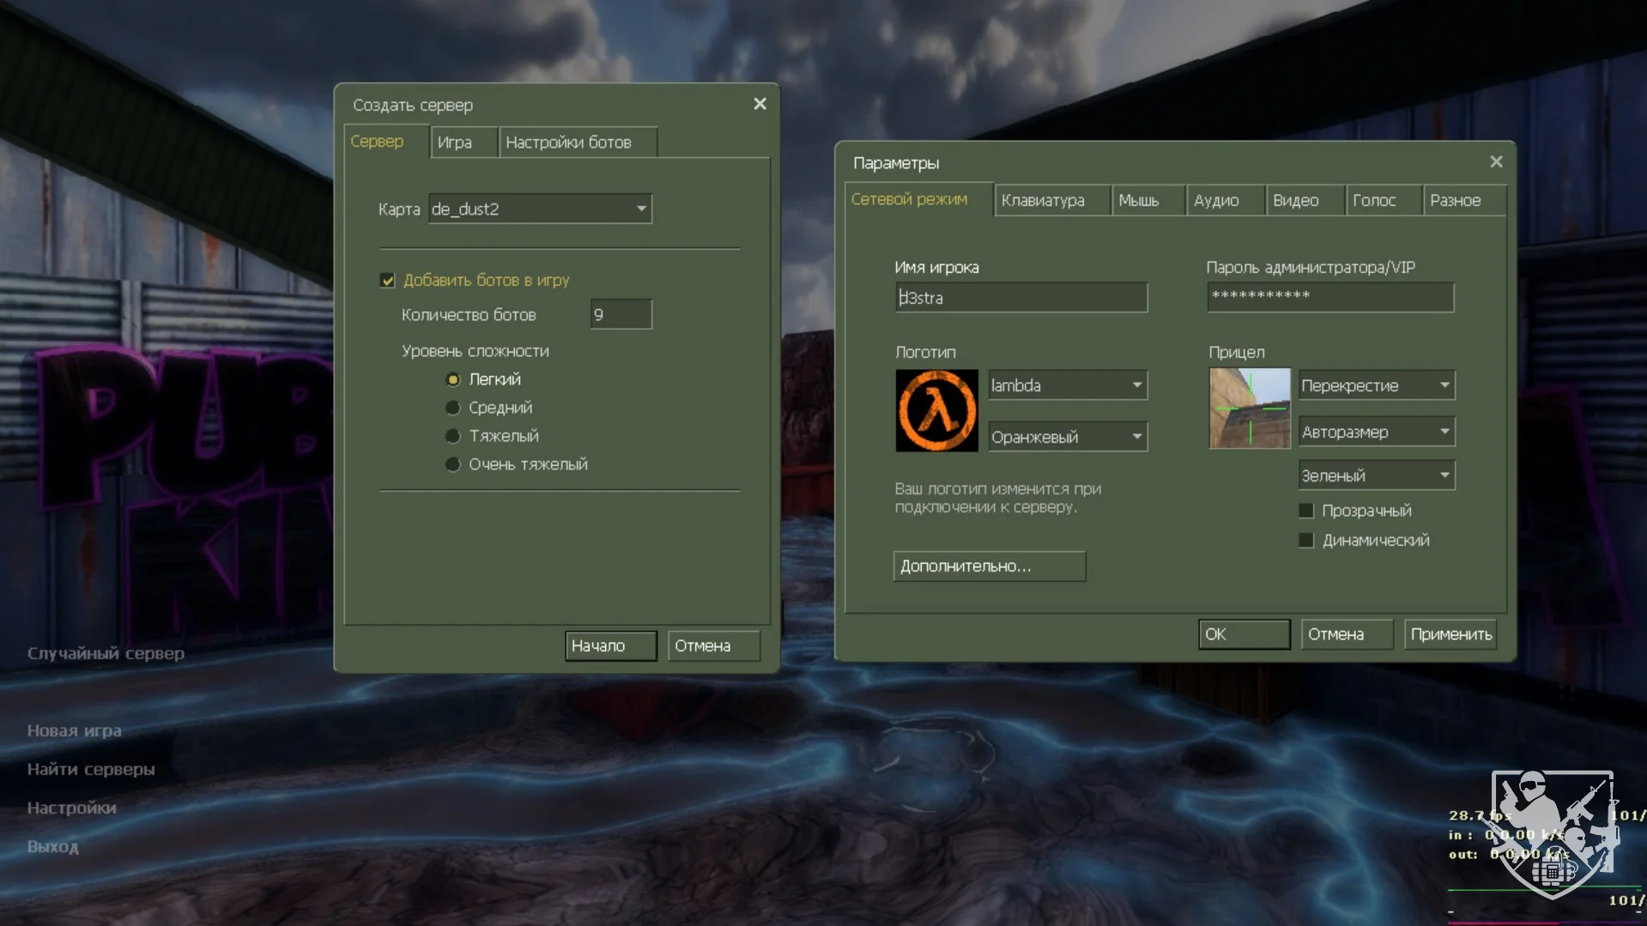Close the Параметры window
This screenshot has width=1647, height=926.
[1496, 162]
